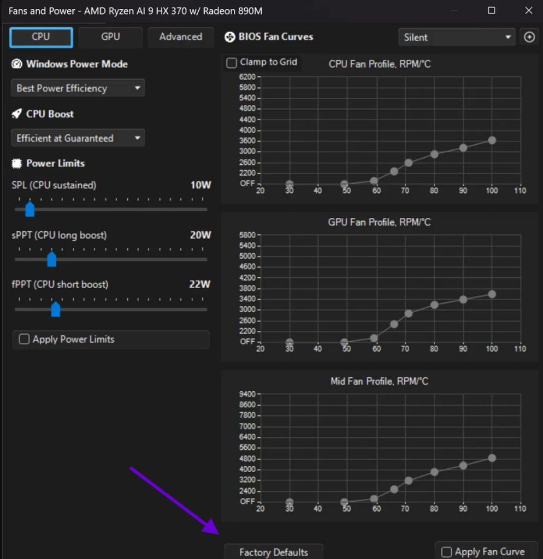Click the Power Limits chip icon

pyautogui.click(x=17, y=163)
